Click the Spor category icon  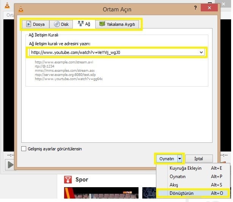(x=68, y=180)
